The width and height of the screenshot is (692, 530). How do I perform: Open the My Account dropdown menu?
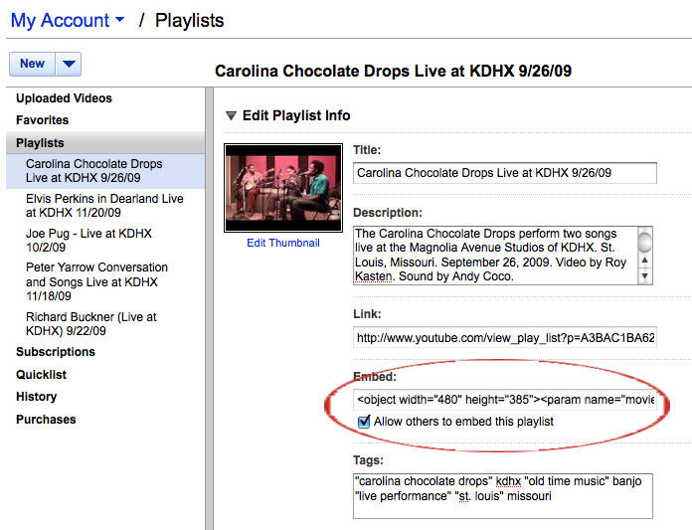68,20
